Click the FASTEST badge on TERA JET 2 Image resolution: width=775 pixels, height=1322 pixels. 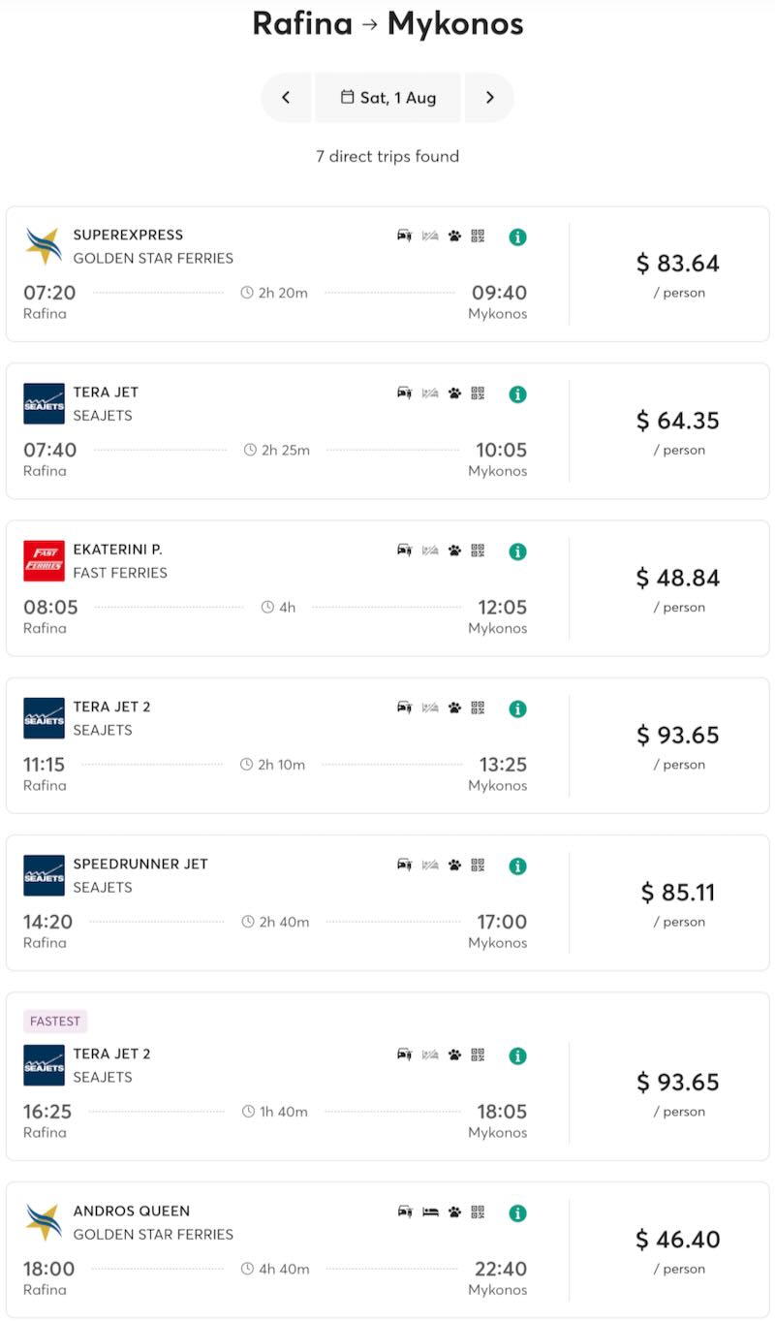click(x=55, y=1021)
